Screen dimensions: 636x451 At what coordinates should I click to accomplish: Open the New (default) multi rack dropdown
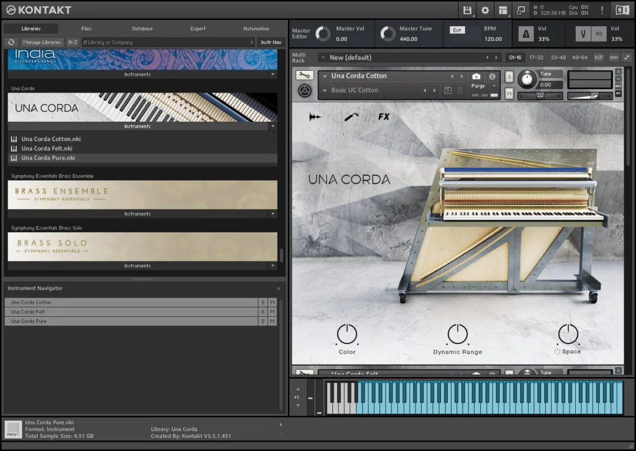click(323, 58)
